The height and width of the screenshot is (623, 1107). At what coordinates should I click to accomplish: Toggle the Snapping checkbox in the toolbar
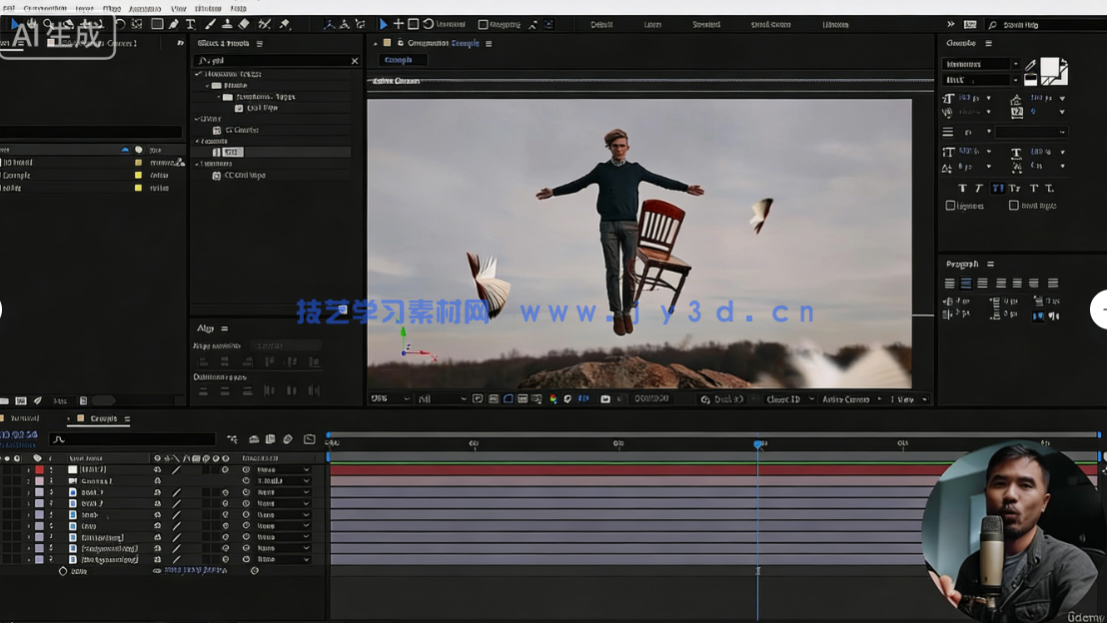484,24
